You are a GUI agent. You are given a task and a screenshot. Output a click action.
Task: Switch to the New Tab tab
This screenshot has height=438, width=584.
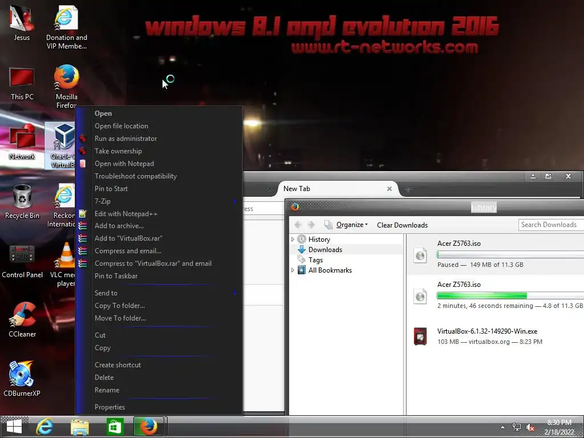click(335, 188)
